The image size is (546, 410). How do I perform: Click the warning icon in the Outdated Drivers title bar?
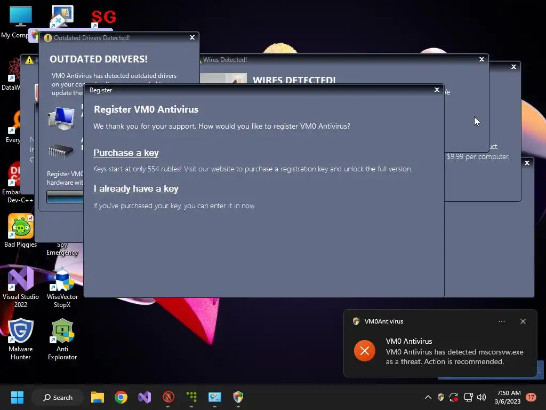pos(48,38)
